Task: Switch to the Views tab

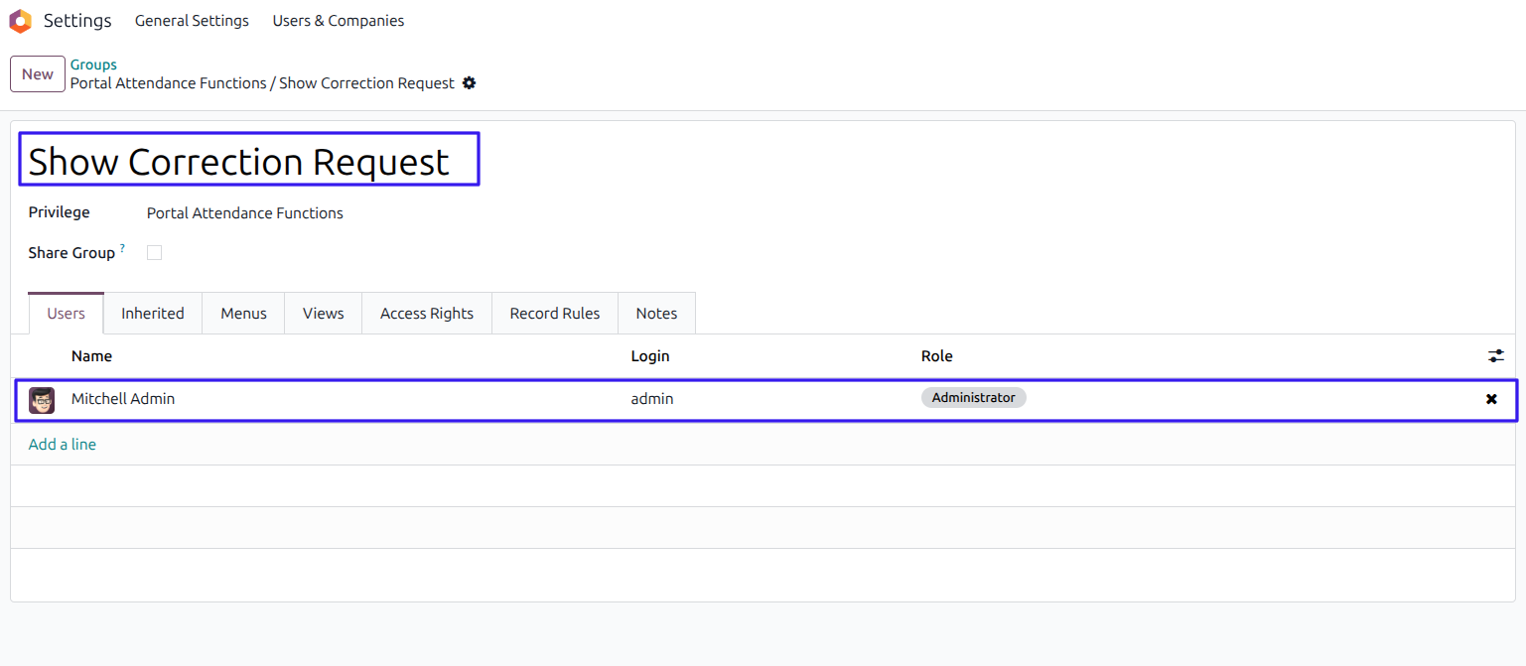Action: pos(324,313)
